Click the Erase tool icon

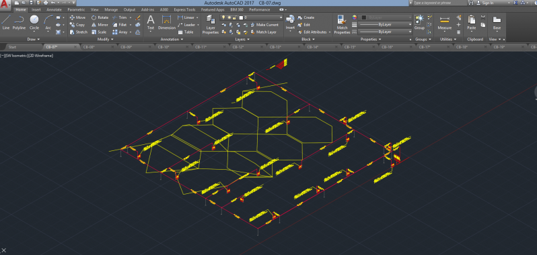[138, 17]
